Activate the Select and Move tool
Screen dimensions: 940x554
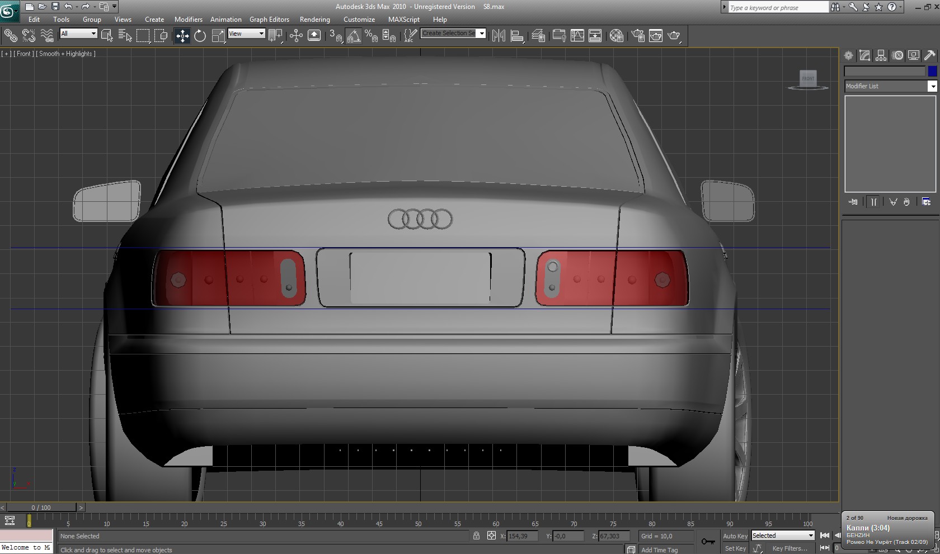pyautogui.click(x=182, y=36)
